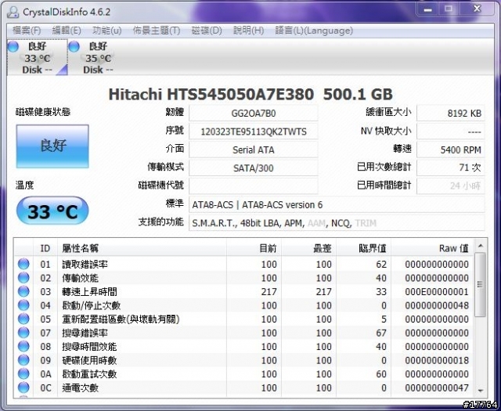Image resolution: width=501 pixels, height=411 pixels.
Task: Click the status orb for ID 0C
Action: click(23, 388)
